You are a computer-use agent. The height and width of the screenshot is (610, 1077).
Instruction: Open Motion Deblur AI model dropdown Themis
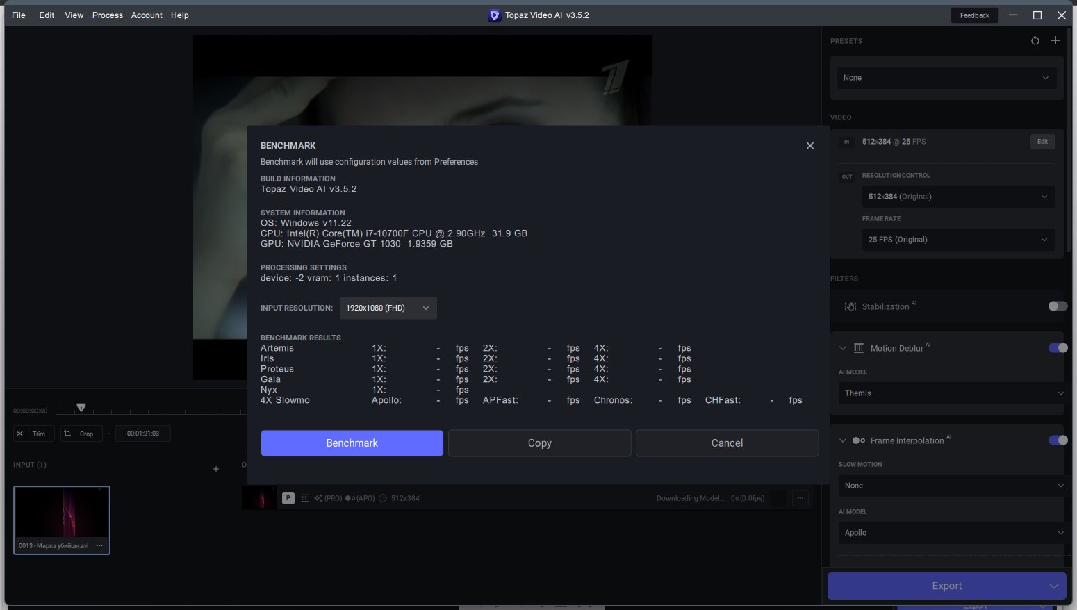(952, 393)
